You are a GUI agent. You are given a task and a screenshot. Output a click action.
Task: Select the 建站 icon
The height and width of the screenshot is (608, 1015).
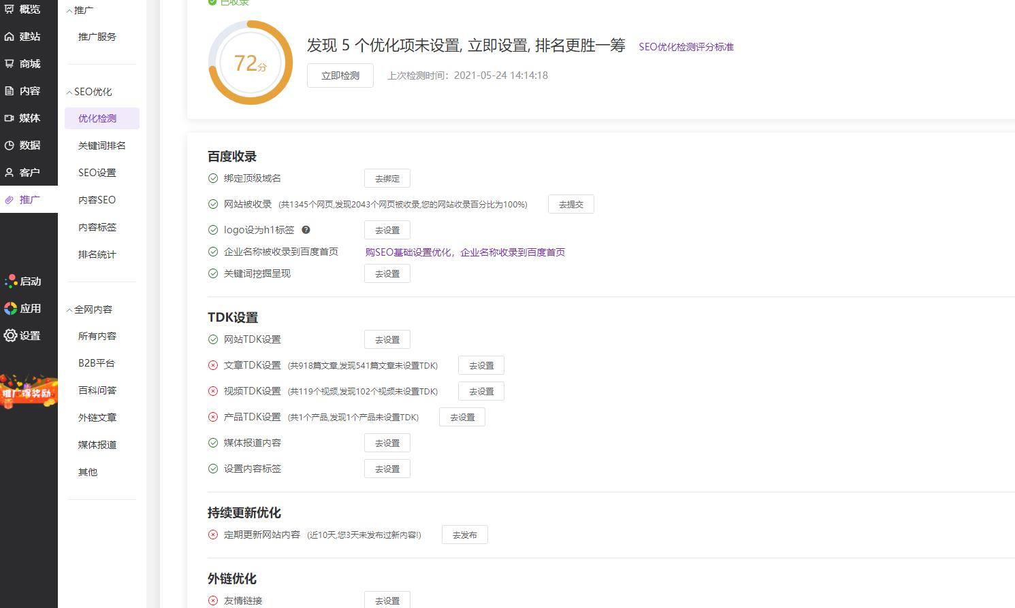point(10,36)
